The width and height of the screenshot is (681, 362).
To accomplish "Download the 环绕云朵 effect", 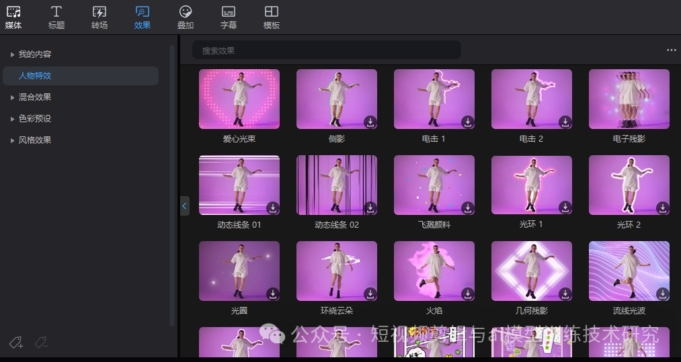I will click(x=370, y=294).
